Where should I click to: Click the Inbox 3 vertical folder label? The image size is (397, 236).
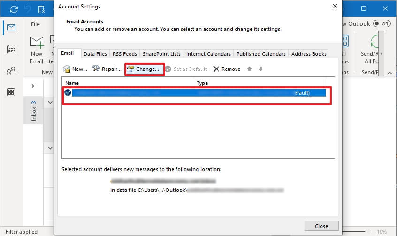coord(33,111)
